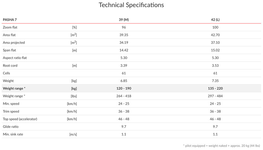Click the Root cord value 3.39
Viewport: 263px width, 150px height.
coord(124,65)
